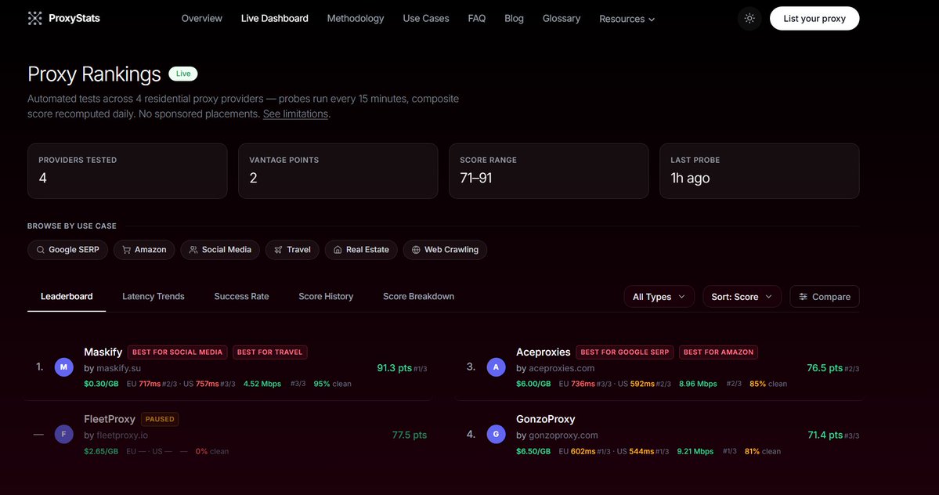Click the Best for Amazon badge

coord(719,352)
